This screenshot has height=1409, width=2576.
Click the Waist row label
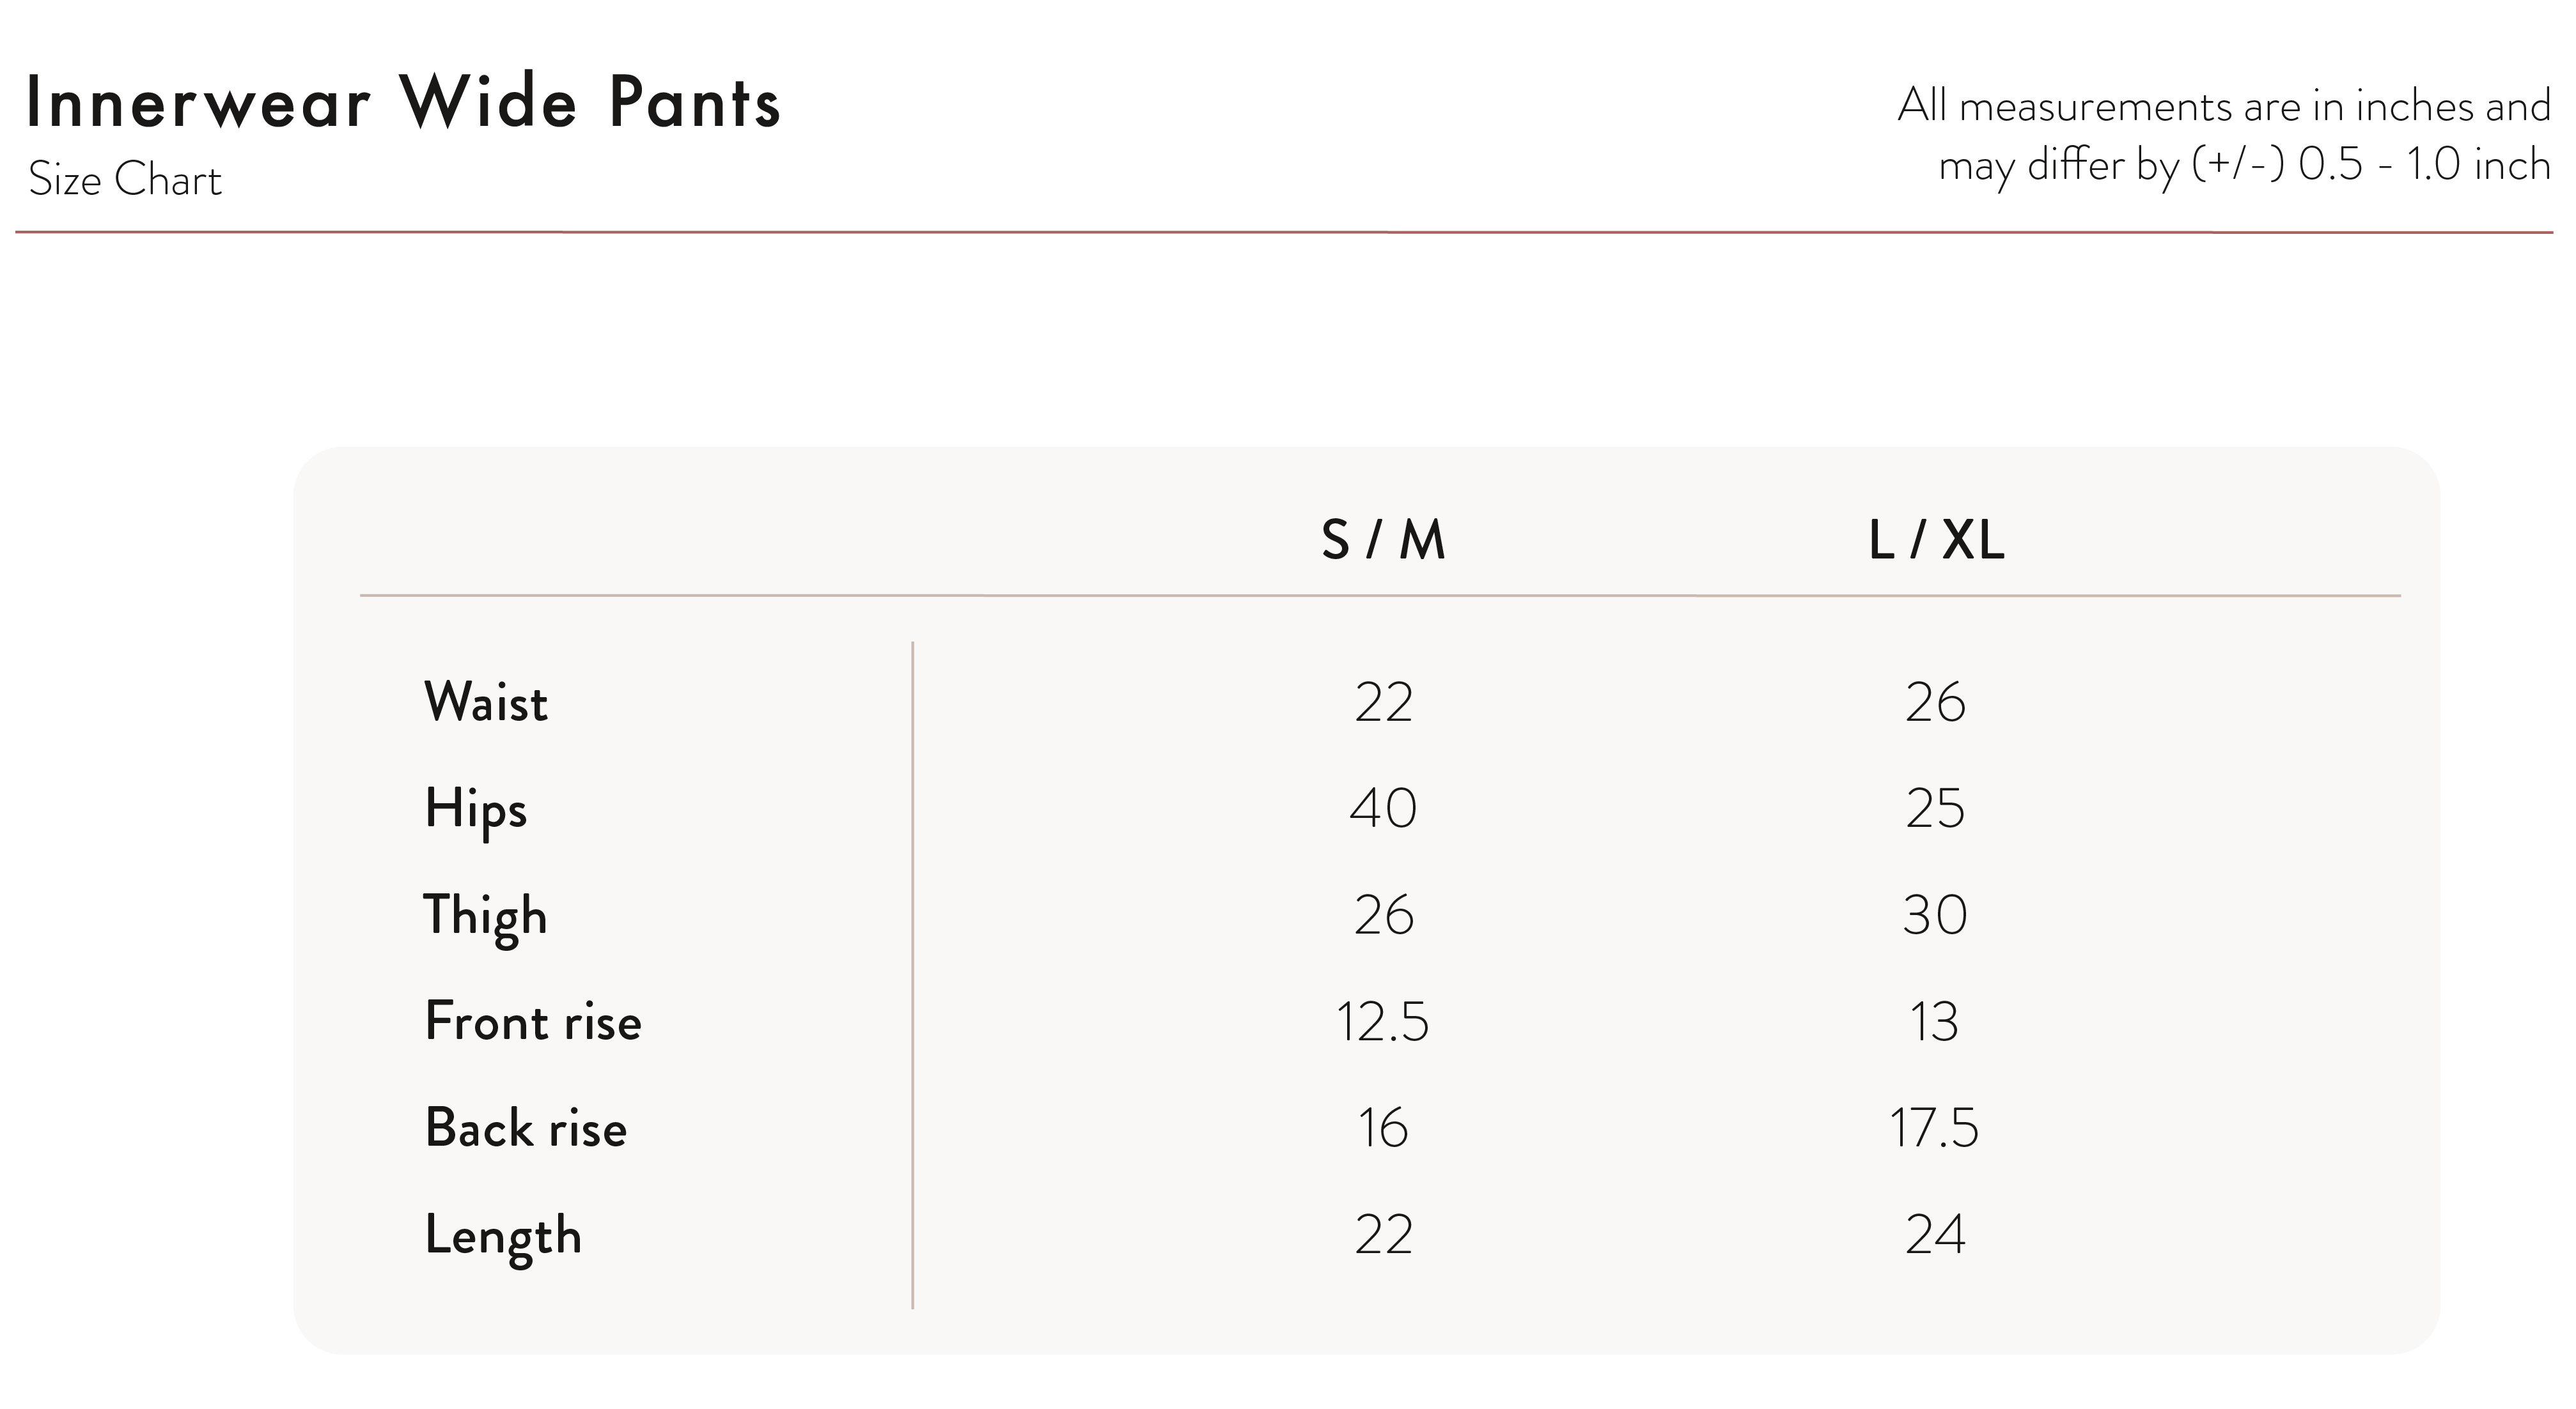point(486,702)
